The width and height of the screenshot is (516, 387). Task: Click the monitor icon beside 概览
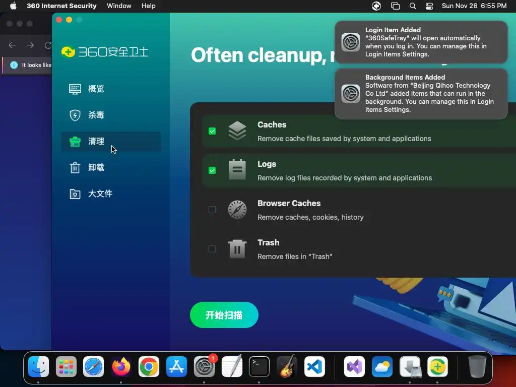point(75,89)
